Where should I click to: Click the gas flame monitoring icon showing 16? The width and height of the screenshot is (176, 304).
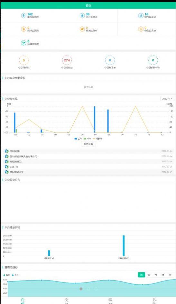pos(141,15)
